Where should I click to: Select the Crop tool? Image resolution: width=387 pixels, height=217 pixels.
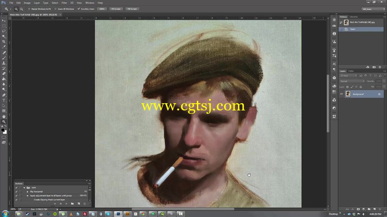point(4,42)
